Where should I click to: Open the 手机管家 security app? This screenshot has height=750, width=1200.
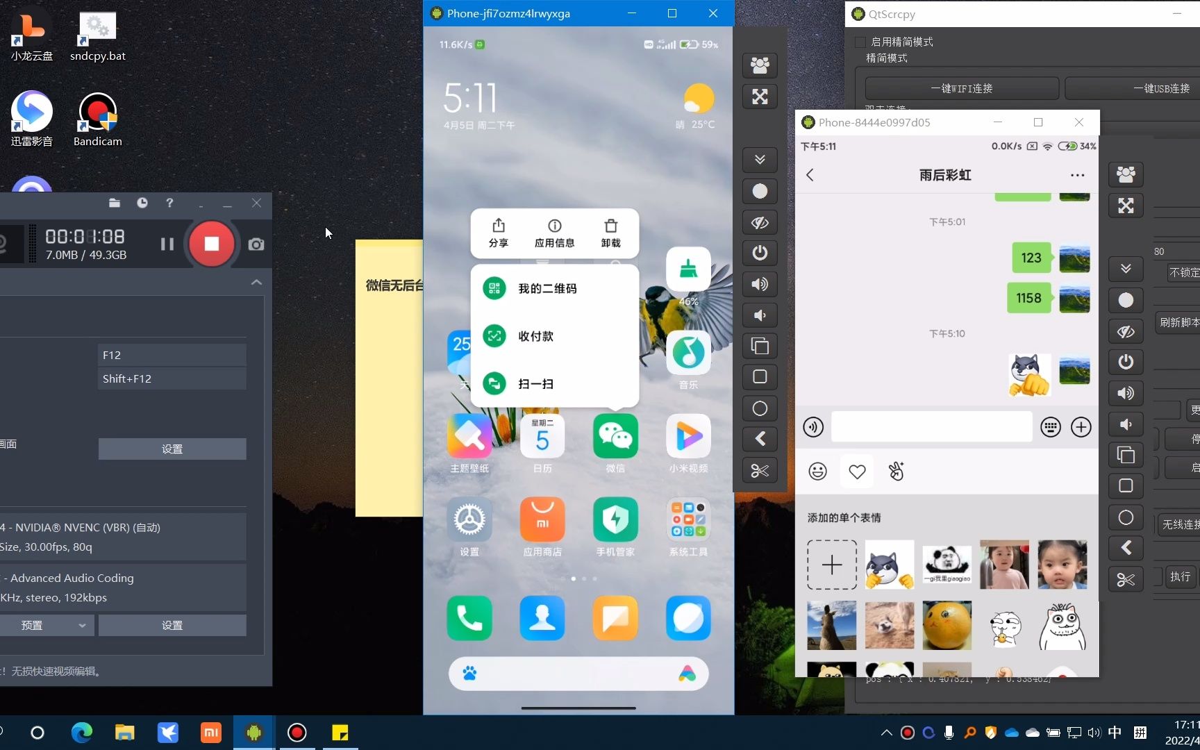pos(615,519)
